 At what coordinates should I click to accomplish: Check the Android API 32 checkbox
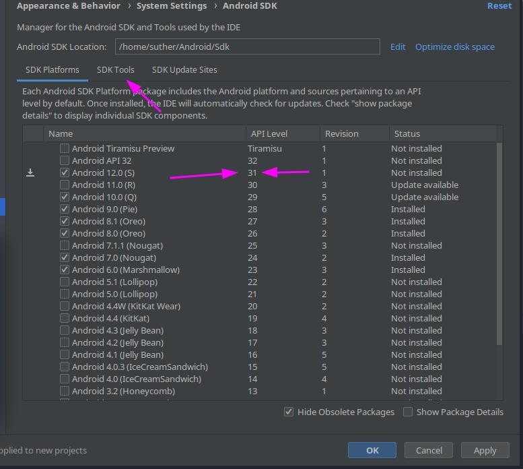click(65, 160)
